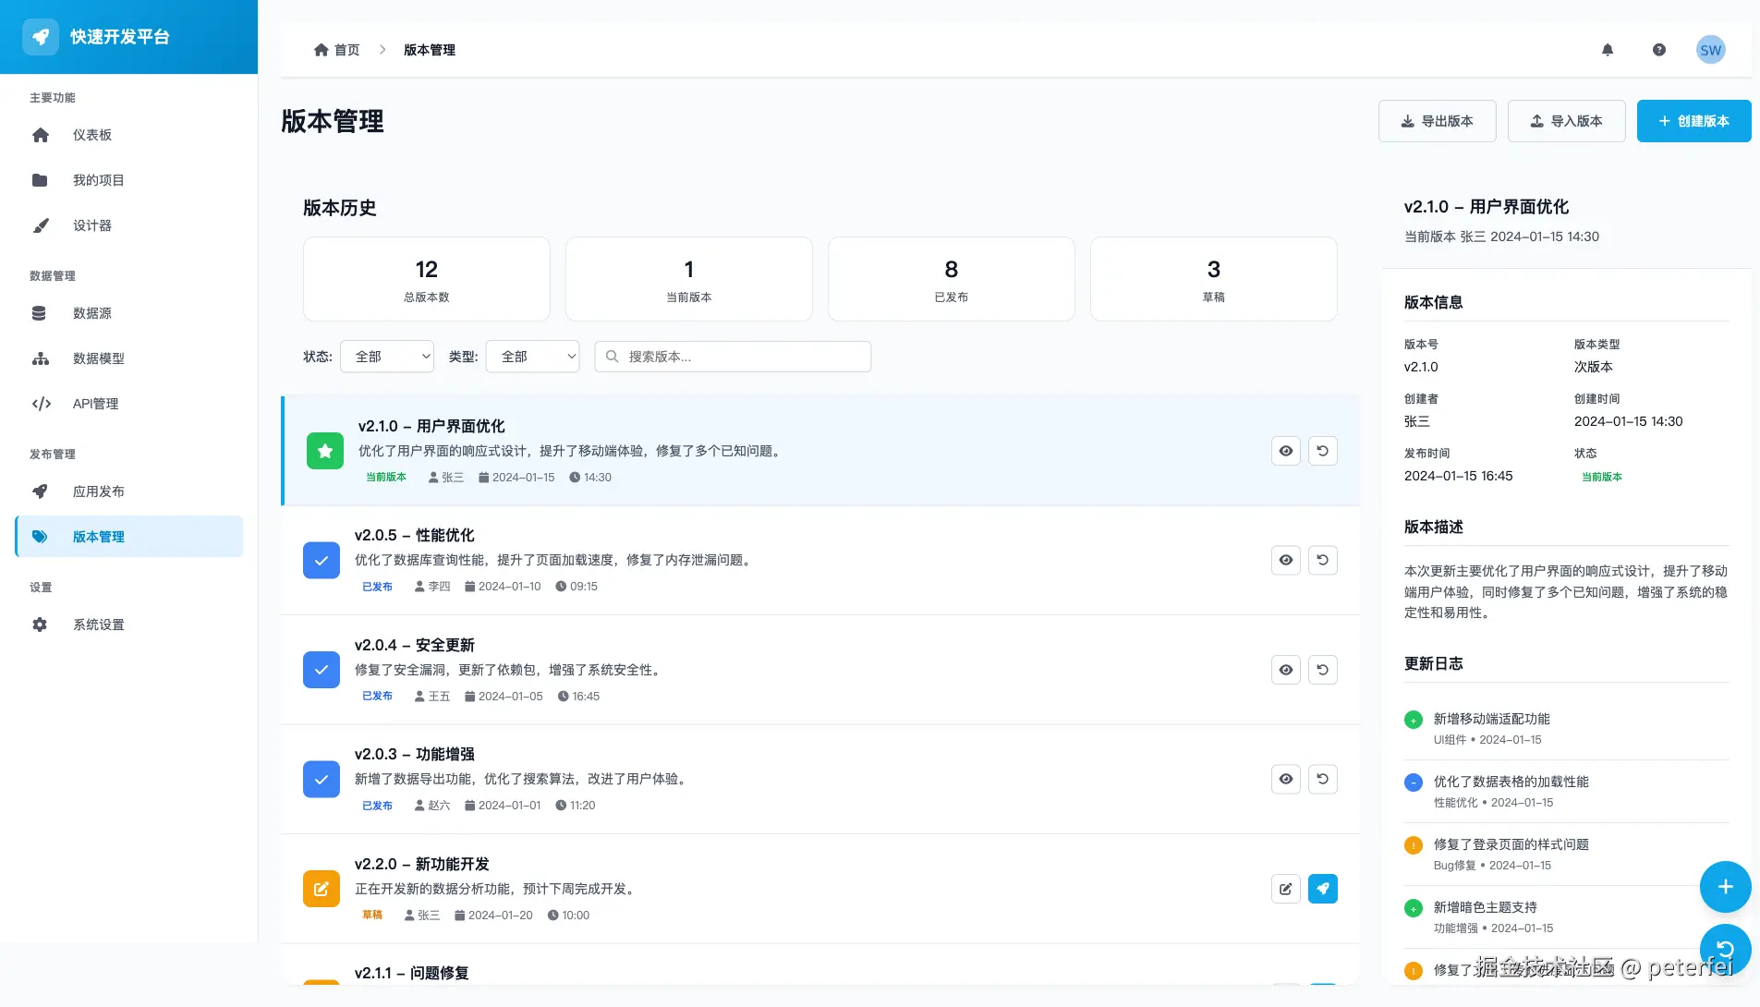
Task: Open the SW user avatar menu
Action: (x=1711, y=50)
